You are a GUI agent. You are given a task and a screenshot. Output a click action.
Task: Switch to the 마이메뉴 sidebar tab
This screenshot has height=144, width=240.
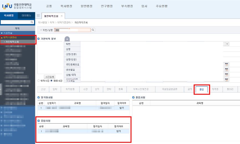(26, 15)
